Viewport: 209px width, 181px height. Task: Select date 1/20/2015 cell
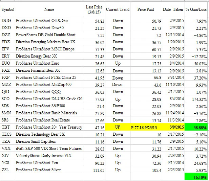click(173, 42)
